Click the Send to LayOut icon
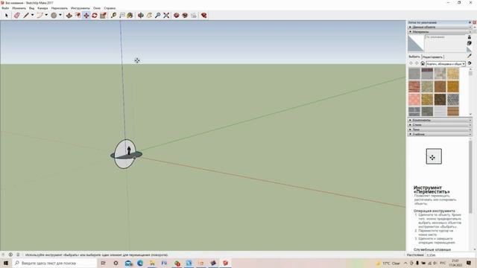477x268 pixels. 194,15
